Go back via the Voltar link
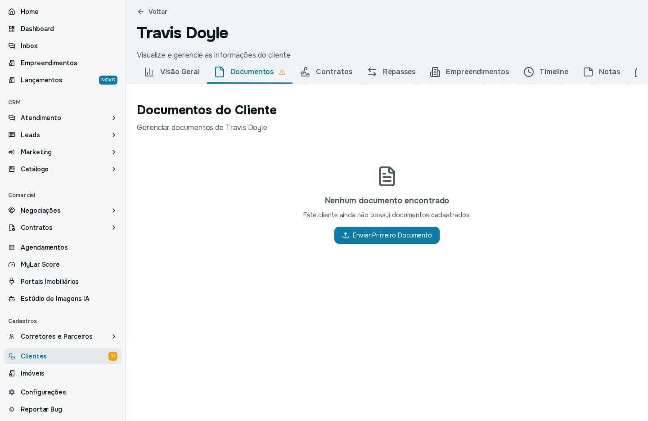This screenshot has width=648, height=421. click(x=152, y=12)
